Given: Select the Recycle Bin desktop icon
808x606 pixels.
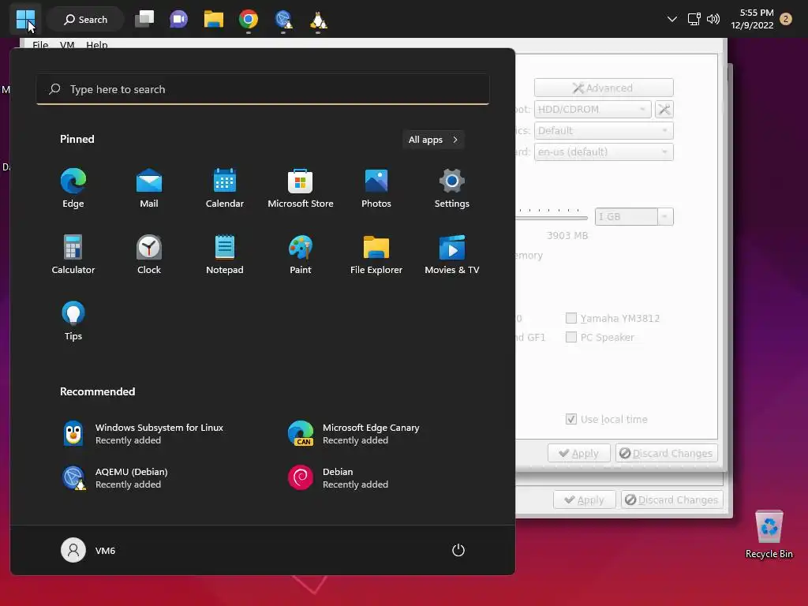Looking at the screenshot, I should pos(769,534).
